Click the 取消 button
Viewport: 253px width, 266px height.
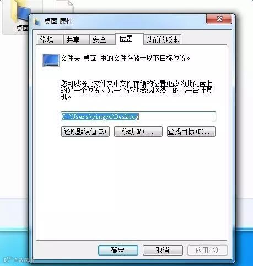tap(163, 250)
